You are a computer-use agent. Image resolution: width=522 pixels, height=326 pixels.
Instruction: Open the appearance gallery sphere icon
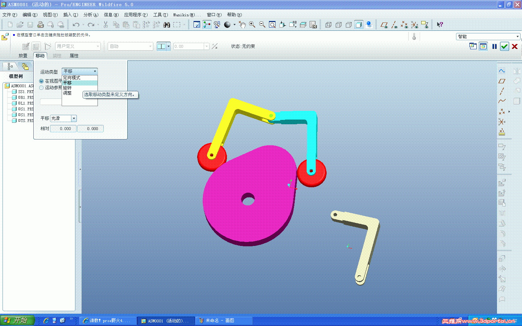(x=227, y=25)
